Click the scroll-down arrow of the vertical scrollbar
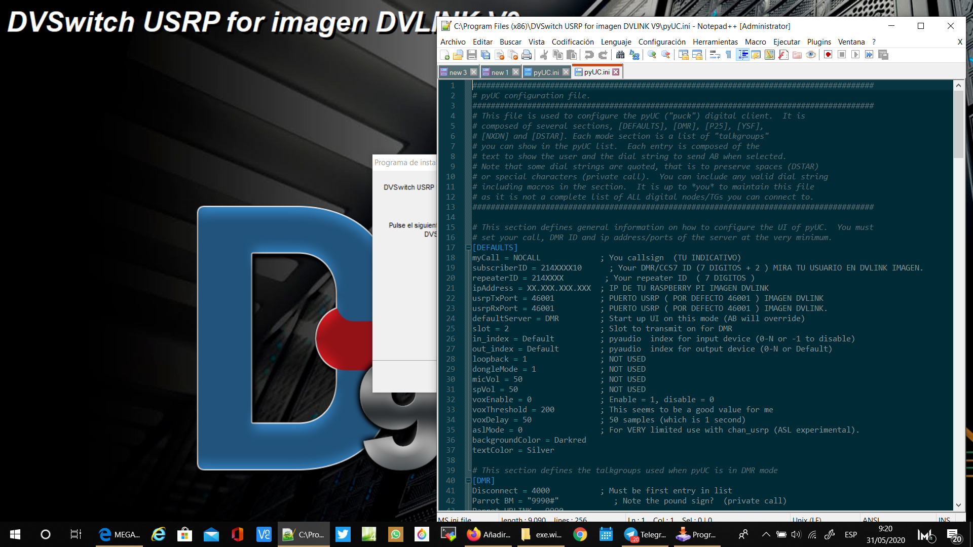 (959, 505)
